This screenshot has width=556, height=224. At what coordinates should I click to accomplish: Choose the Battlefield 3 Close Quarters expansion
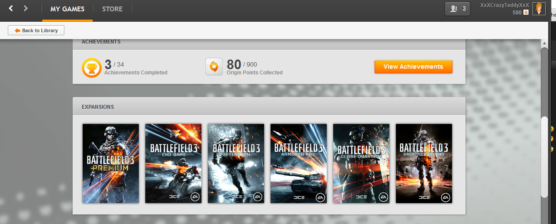[362, 164]
